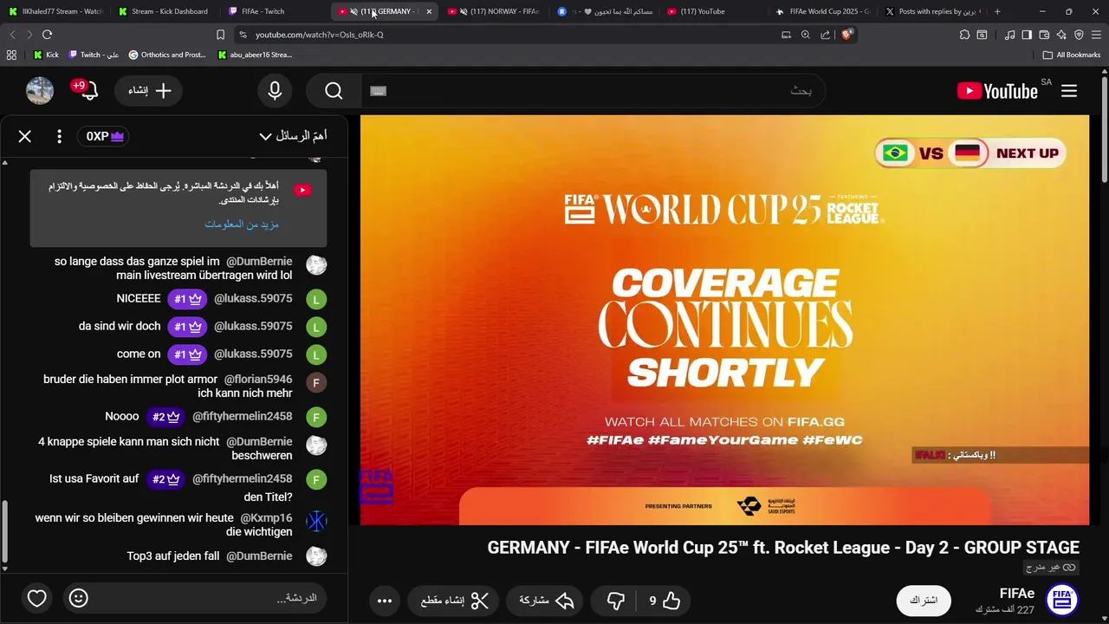Go back with the browser back arrow
Screen dimensions: 1109x624
(x=12, y=35)
